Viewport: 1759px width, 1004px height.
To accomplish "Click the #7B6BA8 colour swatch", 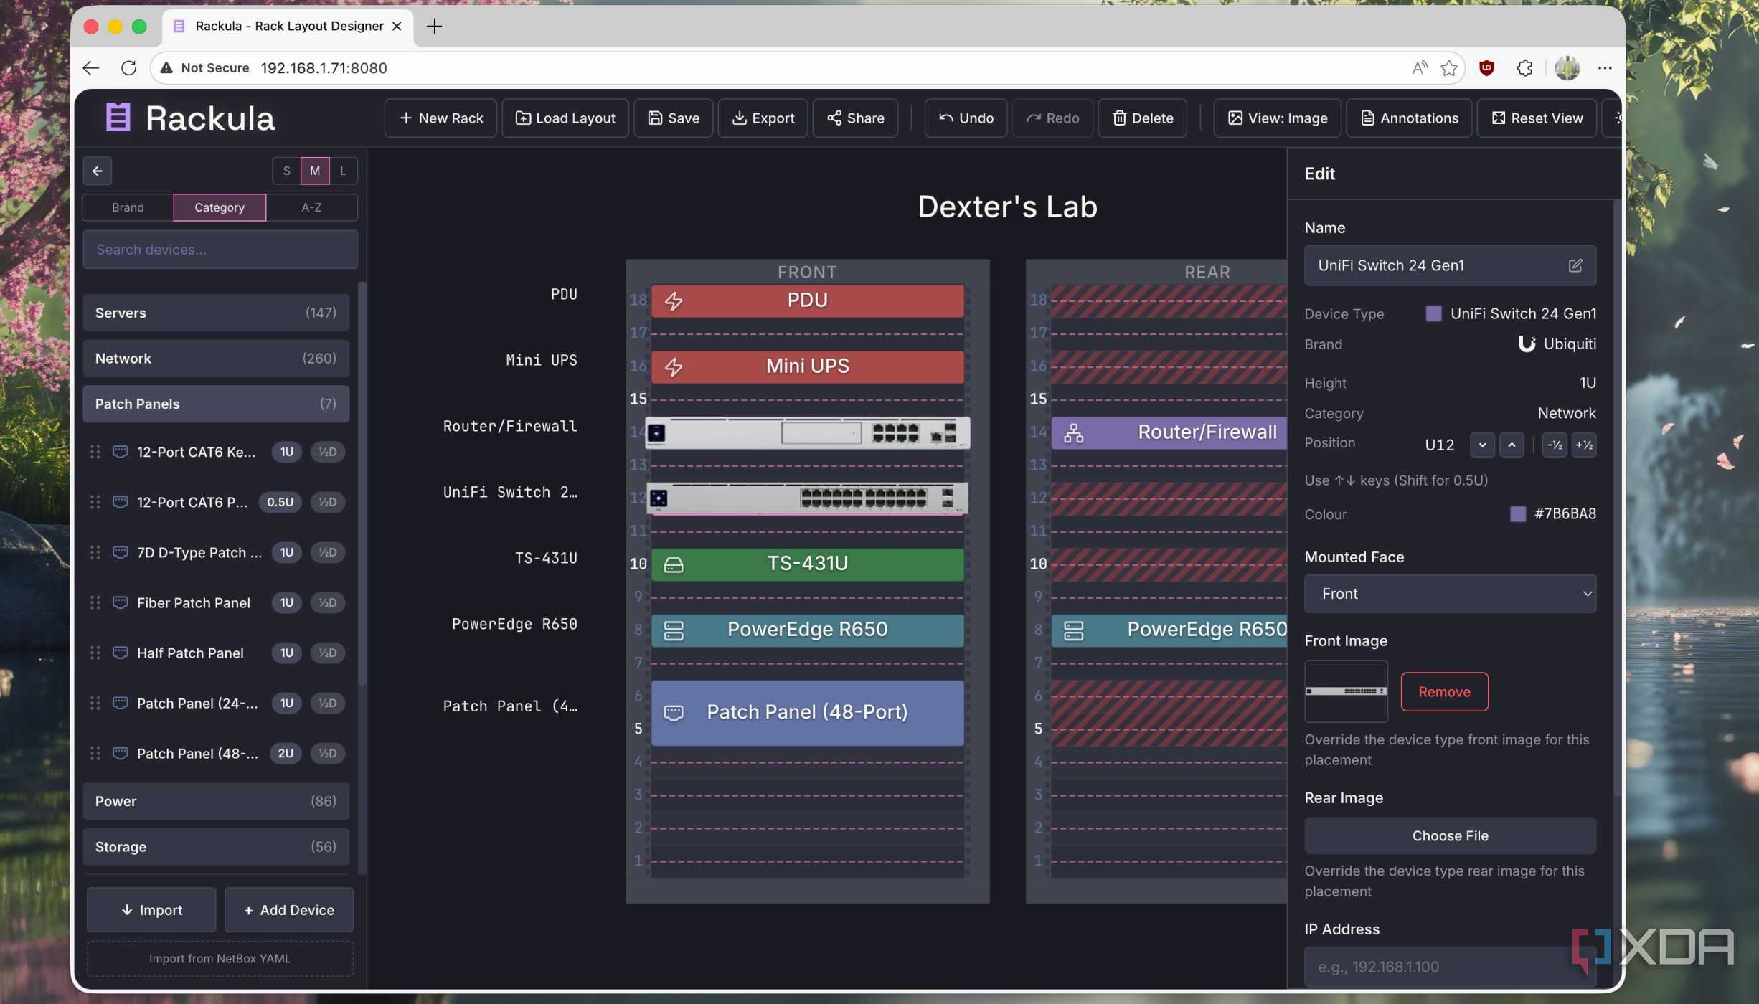I will [1517, 514].
